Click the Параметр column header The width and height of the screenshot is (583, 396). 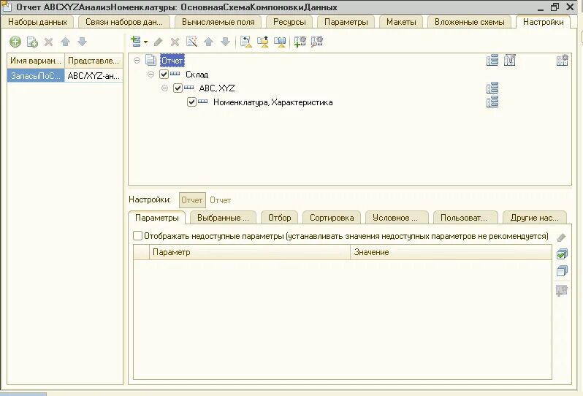pyautogui.click(x=249, y=252)
